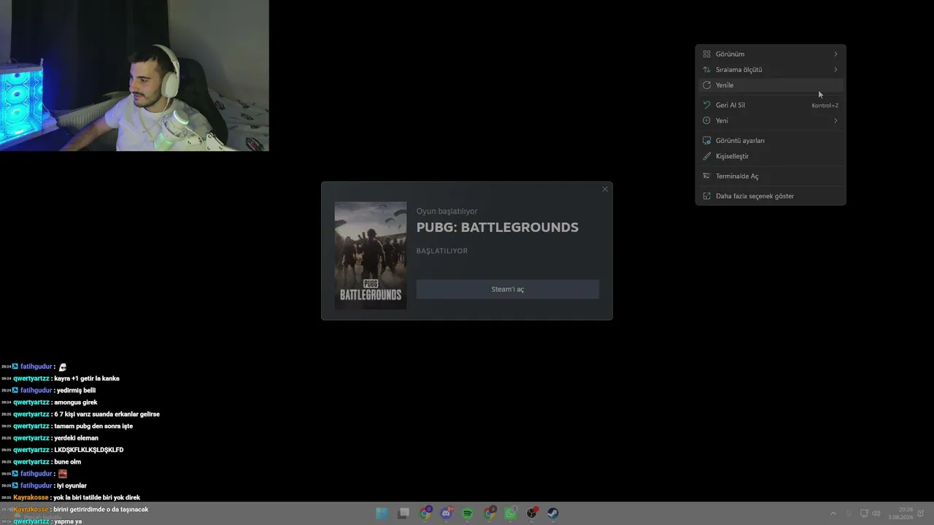The height and width of the screenshot is (525, 934).
Task: Switch to OBS Studio on the taskbar
Action: [x=532, y=513]
